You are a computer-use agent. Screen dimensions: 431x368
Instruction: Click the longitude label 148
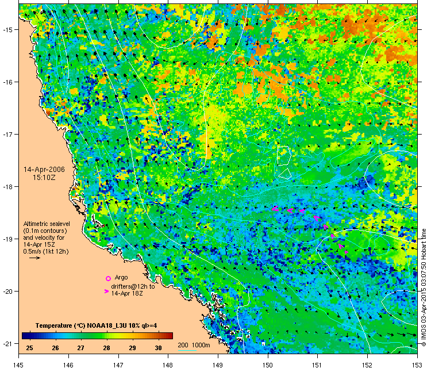168,365
